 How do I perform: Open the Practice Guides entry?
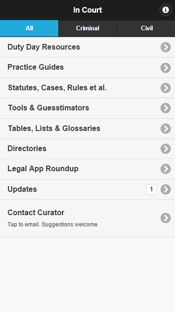88,68
